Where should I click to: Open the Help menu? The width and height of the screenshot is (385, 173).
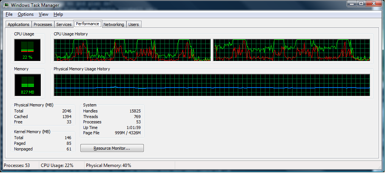coord(58,14)
